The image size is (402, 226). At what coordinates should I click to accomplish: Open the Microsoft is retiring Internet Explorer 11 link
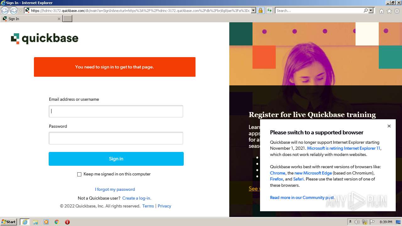pos(344,148)
